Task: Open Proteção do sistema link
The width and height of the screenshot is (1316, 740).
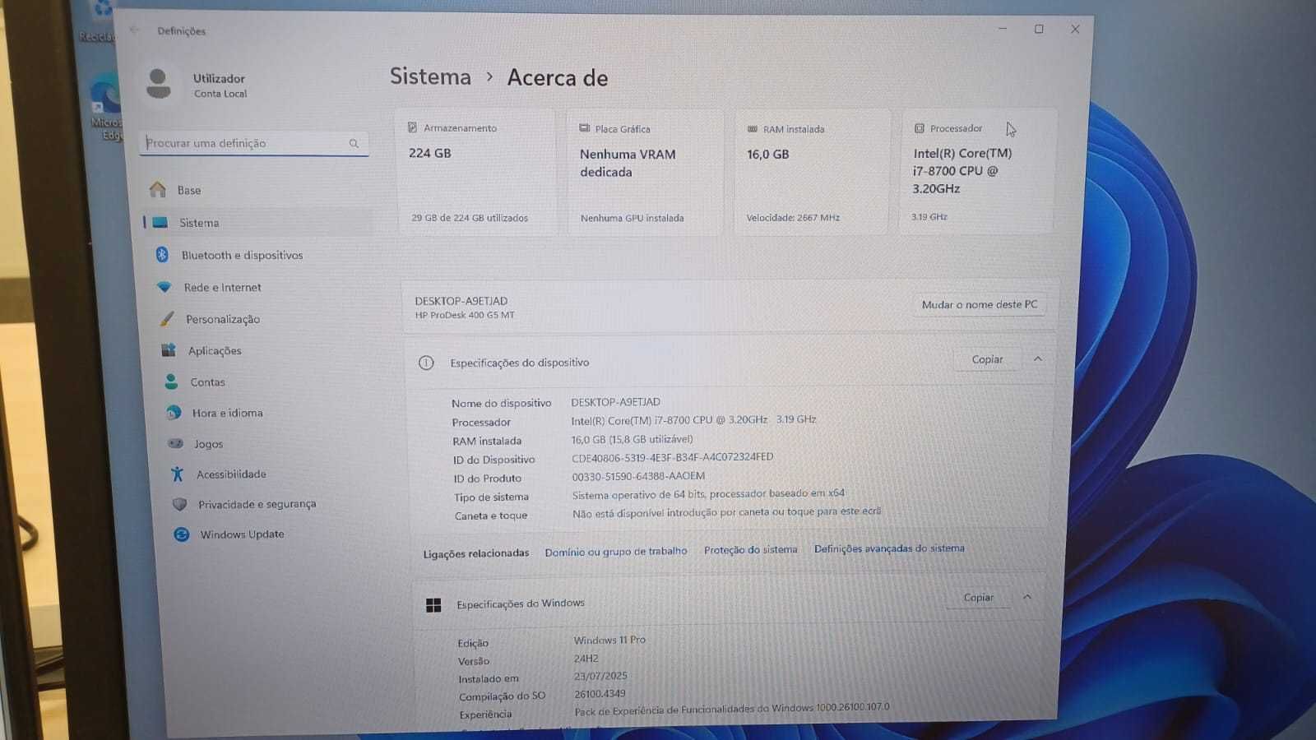Action: 750,550
